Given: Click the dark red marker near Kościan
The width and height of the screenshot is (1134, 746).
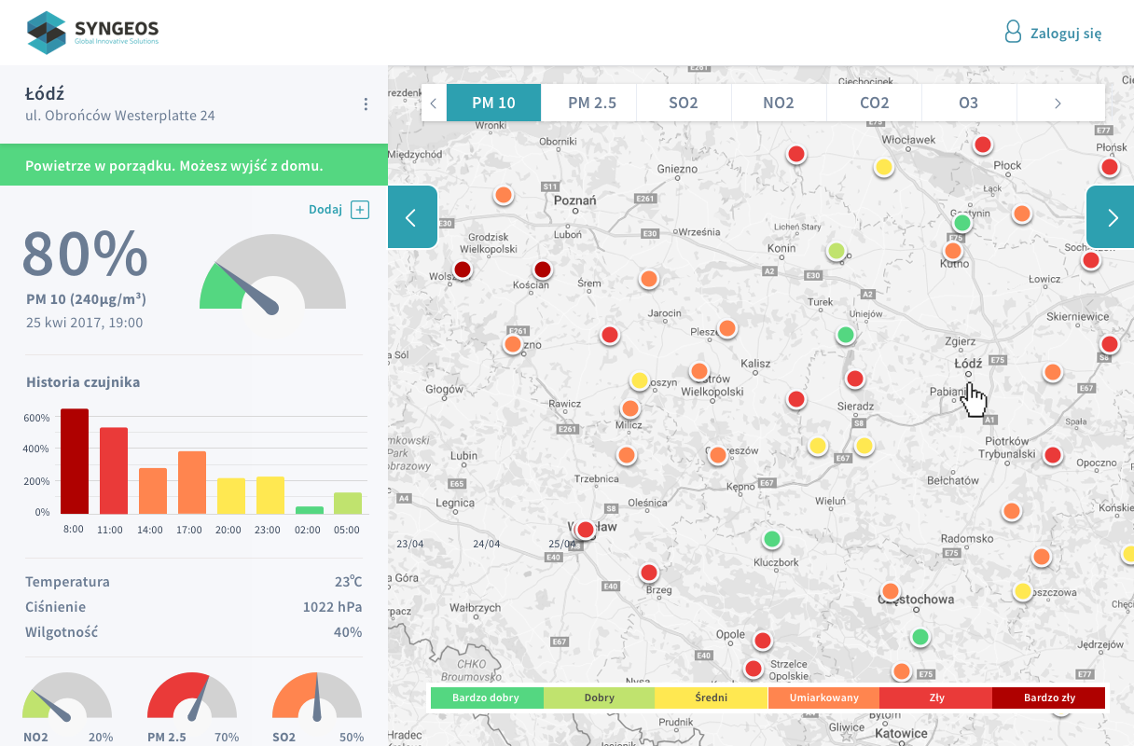Looking at the screenshot, I should tap(543, 269).
